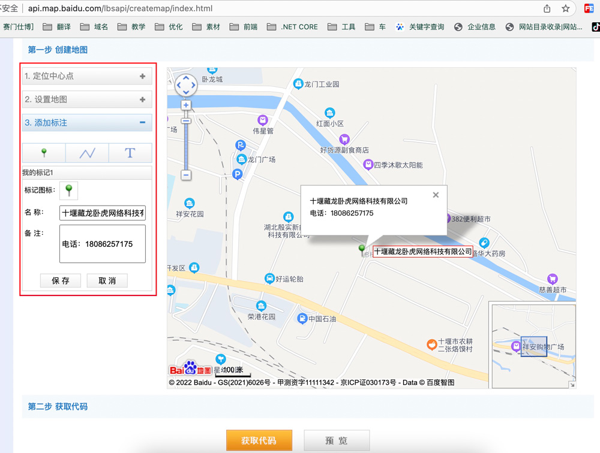This screenshot has height=453, width=600.
Task: Click the 备注 text area
Action: point(103,244)
